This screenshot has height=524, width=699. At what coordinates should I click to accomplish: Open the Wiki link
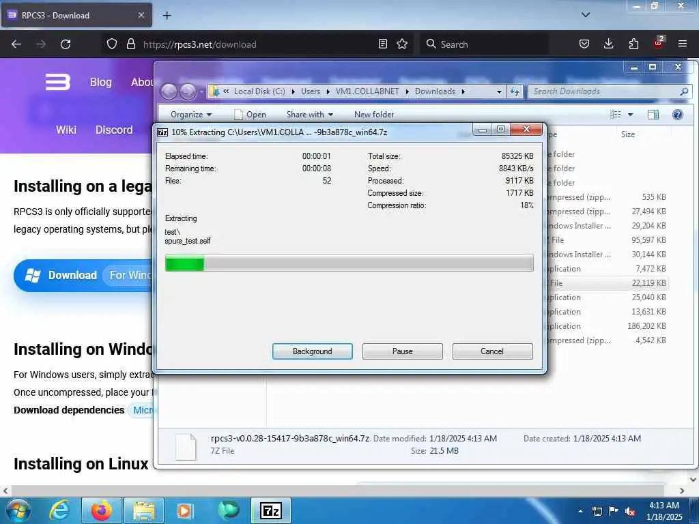(66, 130)
